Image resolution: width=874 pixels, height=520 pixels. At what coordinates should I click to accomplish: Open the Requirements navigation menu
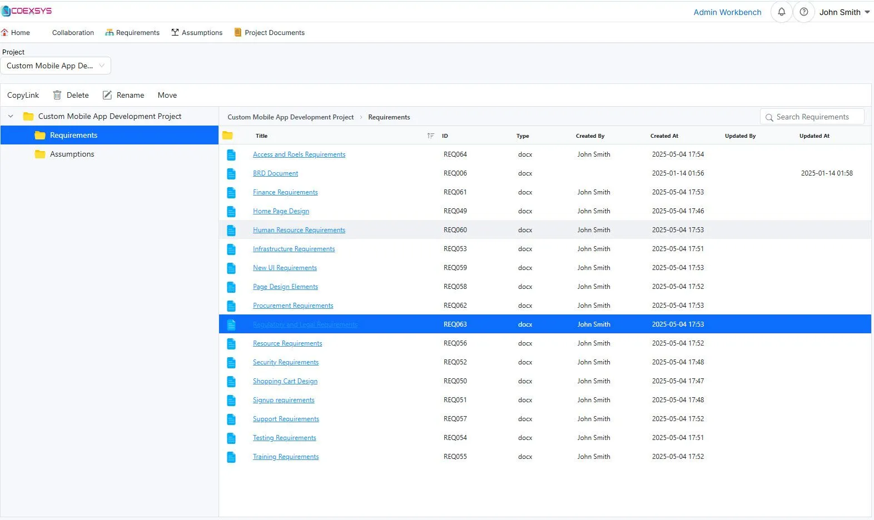click(x=132, y=33)
